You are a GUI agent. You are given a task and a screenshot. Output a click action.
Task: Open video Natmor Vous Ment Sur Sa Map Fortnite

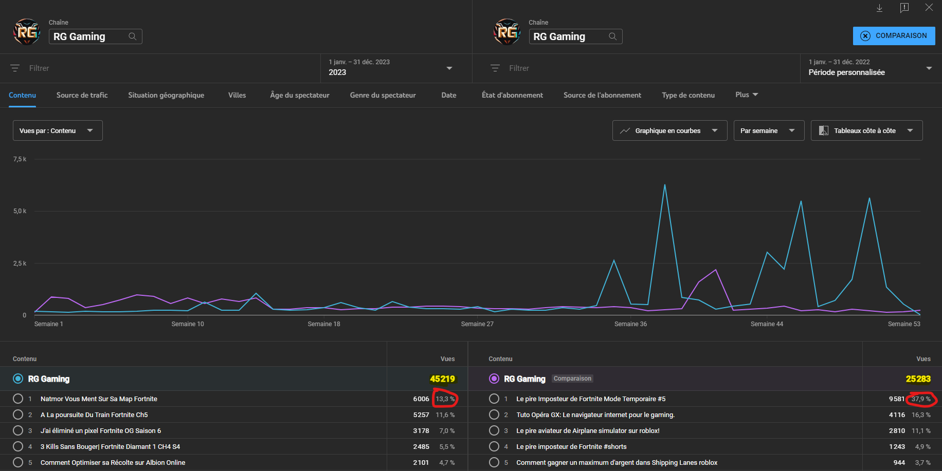click(99, 399)
